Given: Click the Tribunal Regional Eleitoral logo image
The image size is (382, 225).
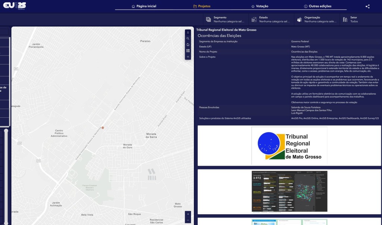Looking at the screenshot, I should [289, 146].
